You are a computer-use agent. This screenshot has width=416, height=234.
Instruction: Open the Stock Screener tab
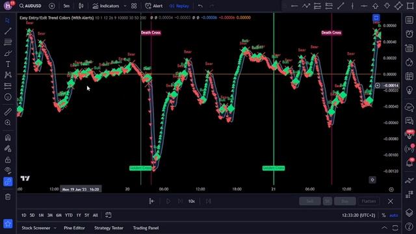[x=36, y=228]
